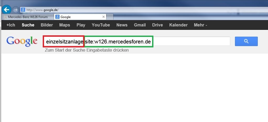Click the site:w126.mercedesforen.de text in search box

click(118, 42)
